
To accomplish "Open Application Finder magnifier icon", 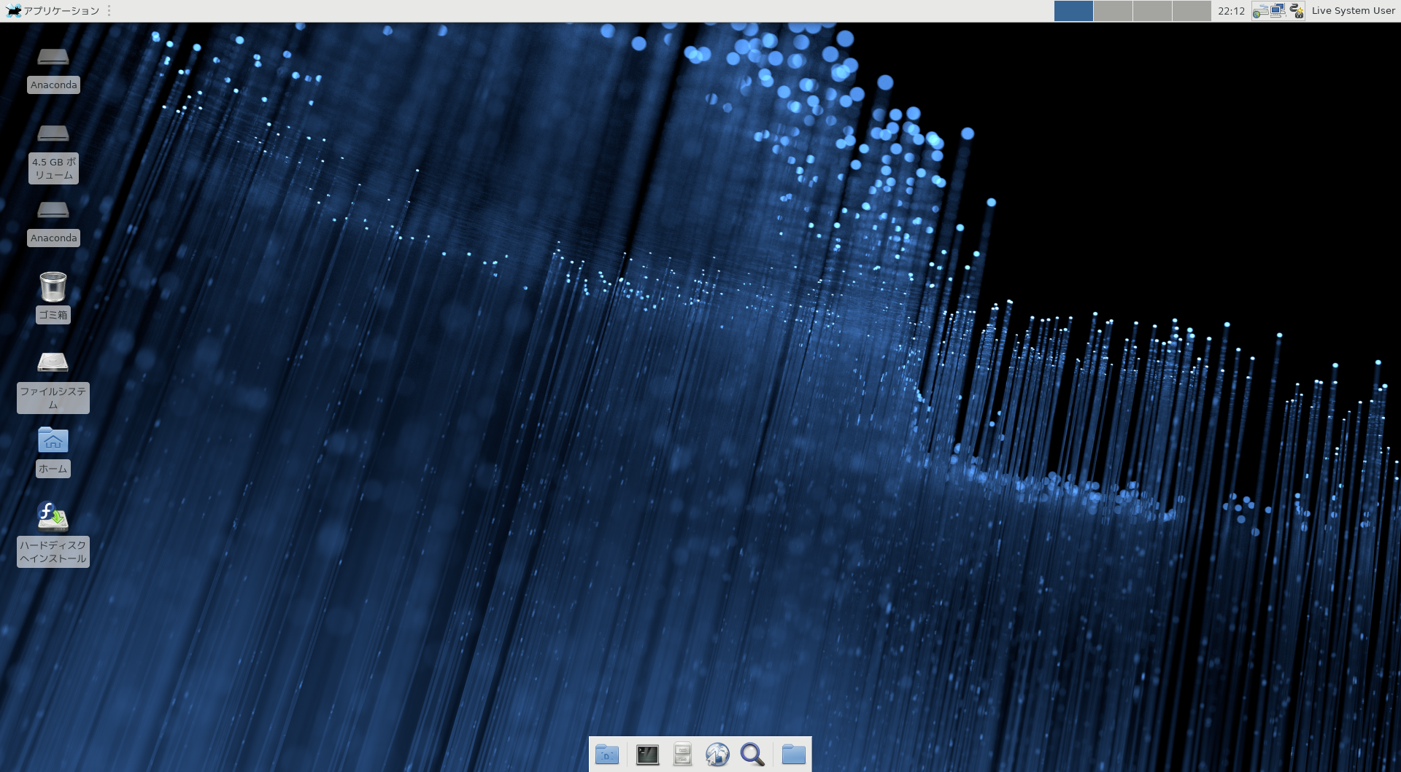I will point(752,755).
